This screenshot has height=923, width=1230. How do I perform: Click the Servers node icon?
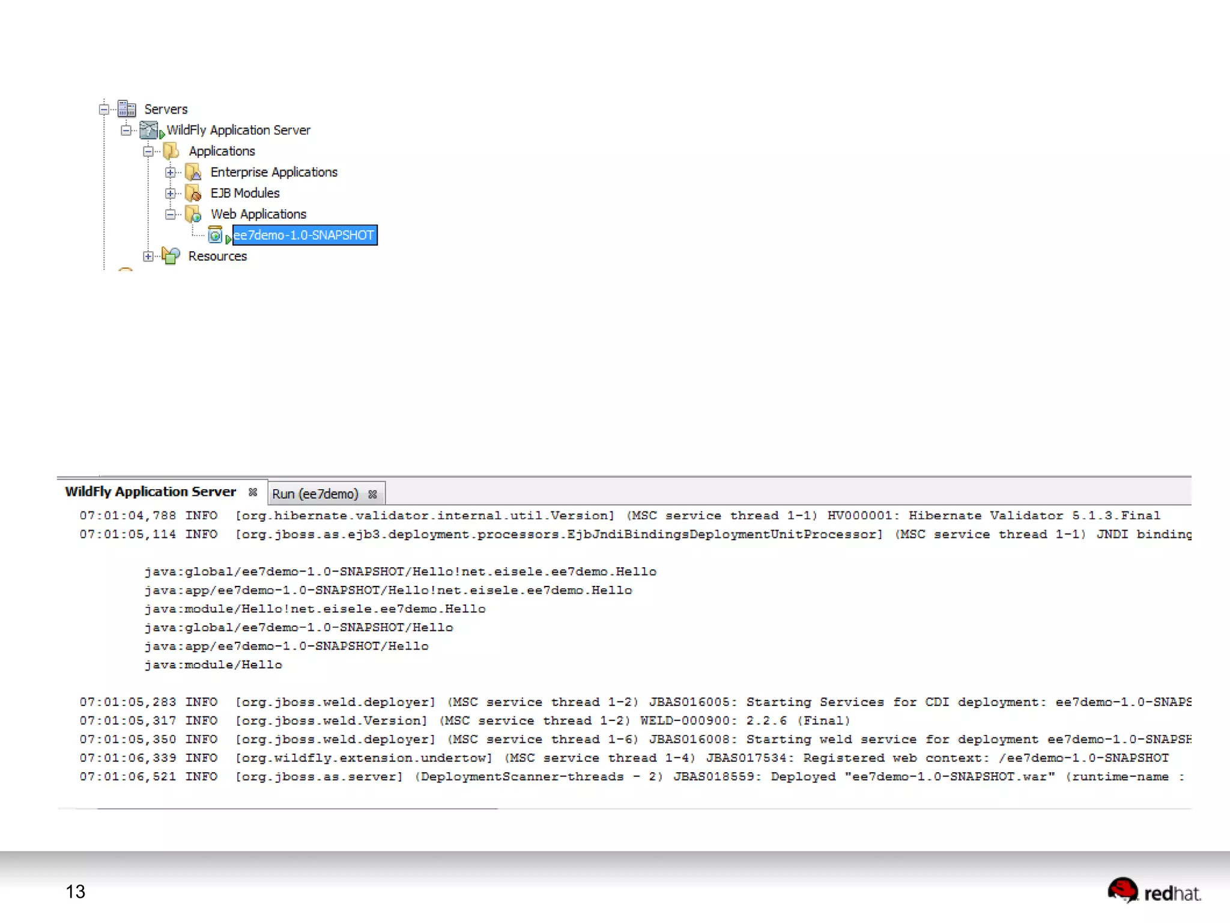click(x=127, y=109)
